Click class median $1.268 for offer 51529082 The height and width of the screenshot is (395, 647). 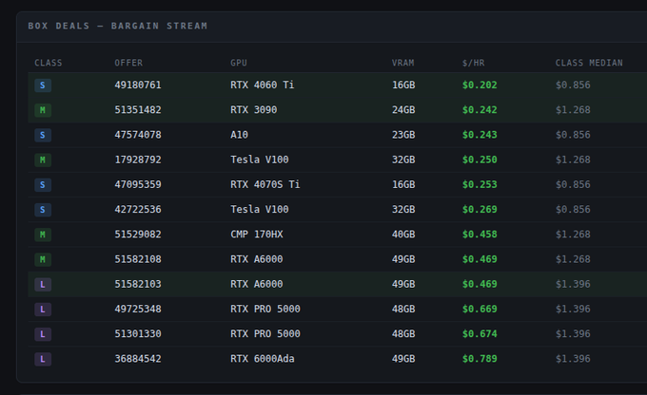573,235
